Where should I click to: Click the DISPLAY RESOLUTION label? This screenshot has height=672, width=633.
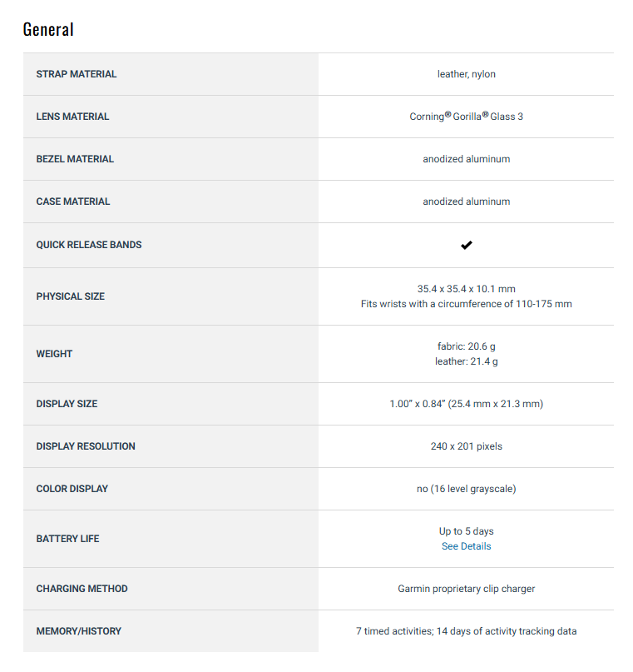click(x=86, y=446)
